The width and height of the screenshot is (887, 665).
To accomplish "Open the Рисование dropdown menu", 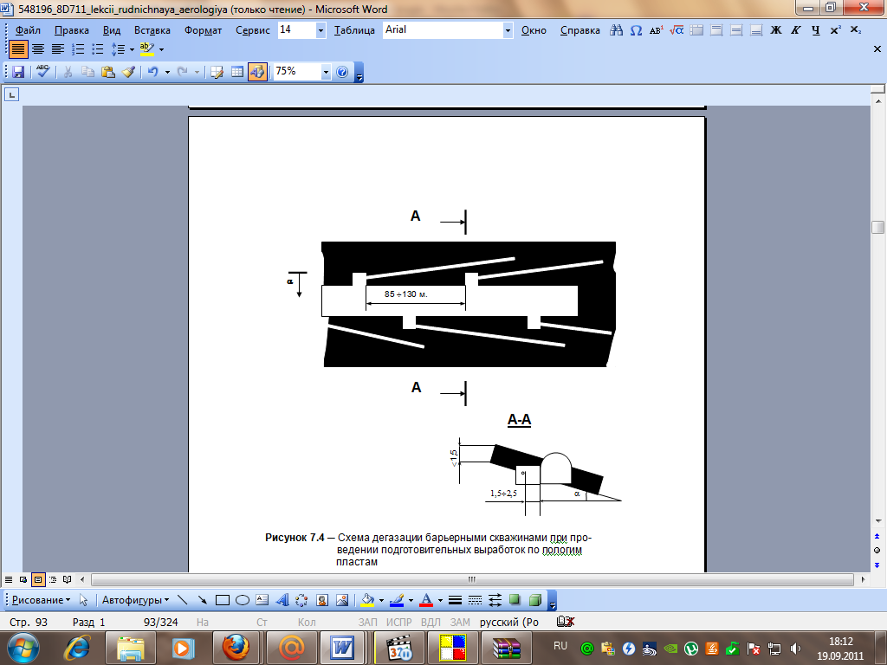I will [41, 600].
